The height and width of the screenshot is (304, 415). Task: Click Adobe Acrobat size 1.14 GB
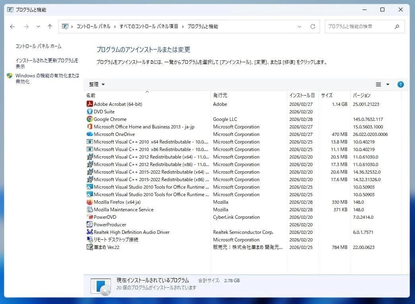pos(339,104)
